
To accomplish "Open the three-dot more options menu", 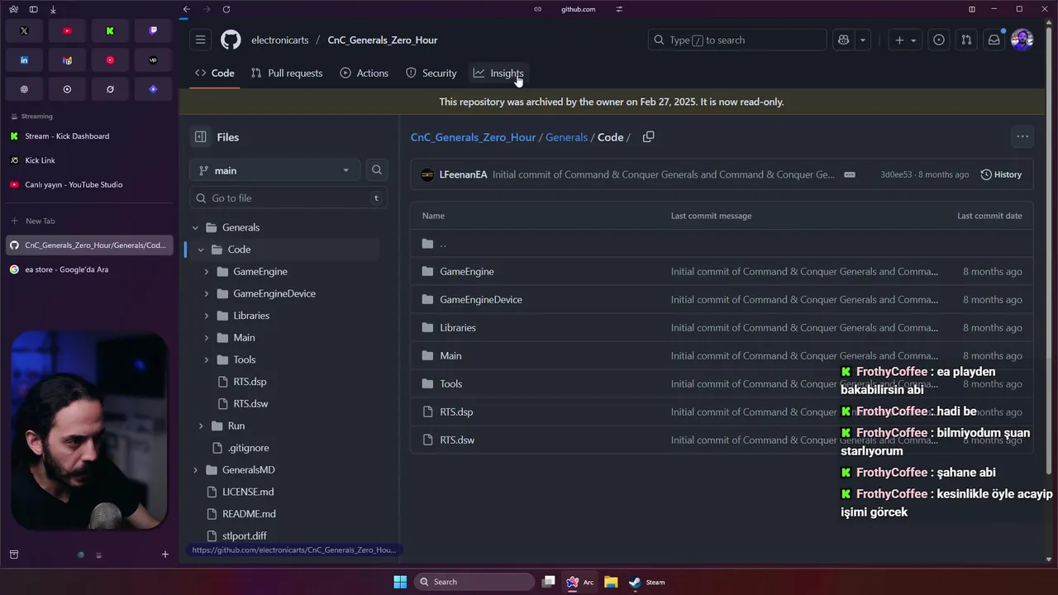I will click(1022, 137).
